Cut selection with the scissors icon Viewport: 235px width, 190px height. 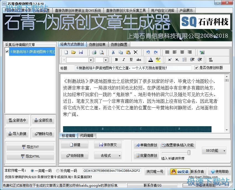[x=113, y=52]
